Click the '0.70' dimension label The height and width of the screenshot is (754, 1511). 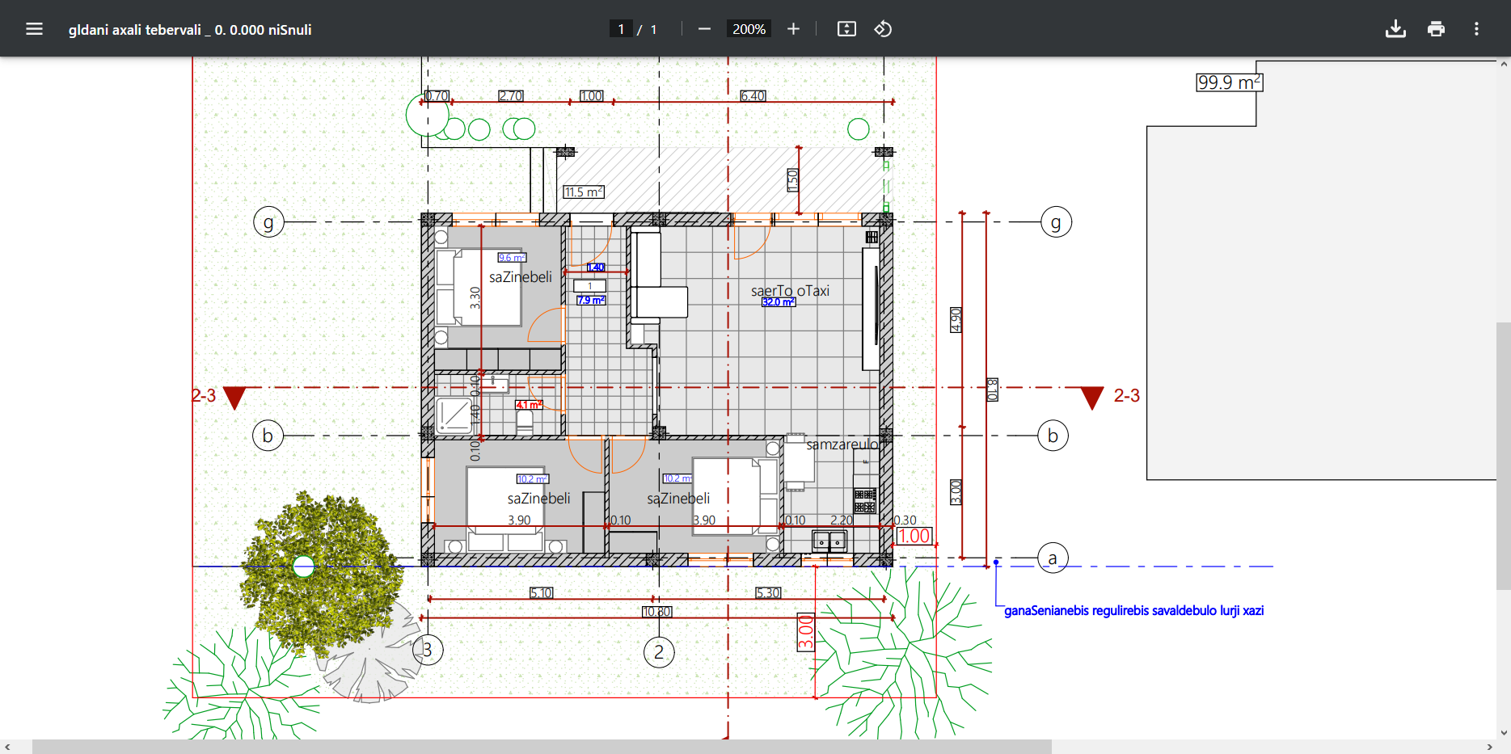click(x=437, y=96)
